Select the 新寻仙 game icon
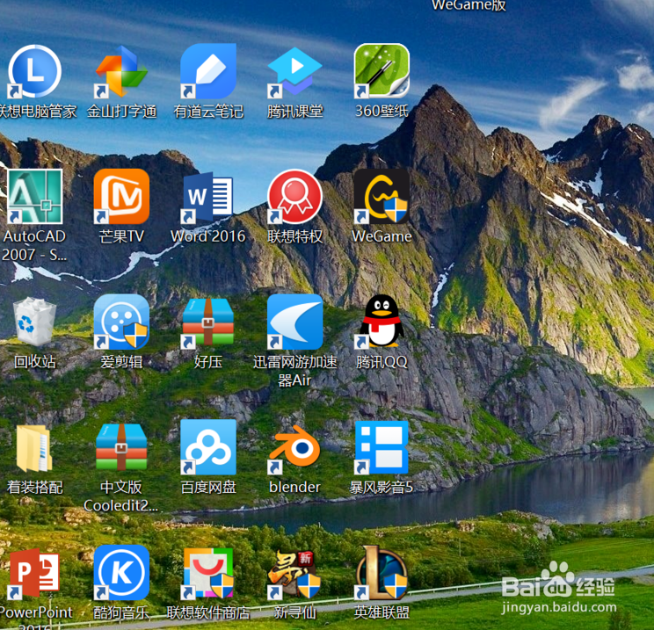 click(294, 573)
